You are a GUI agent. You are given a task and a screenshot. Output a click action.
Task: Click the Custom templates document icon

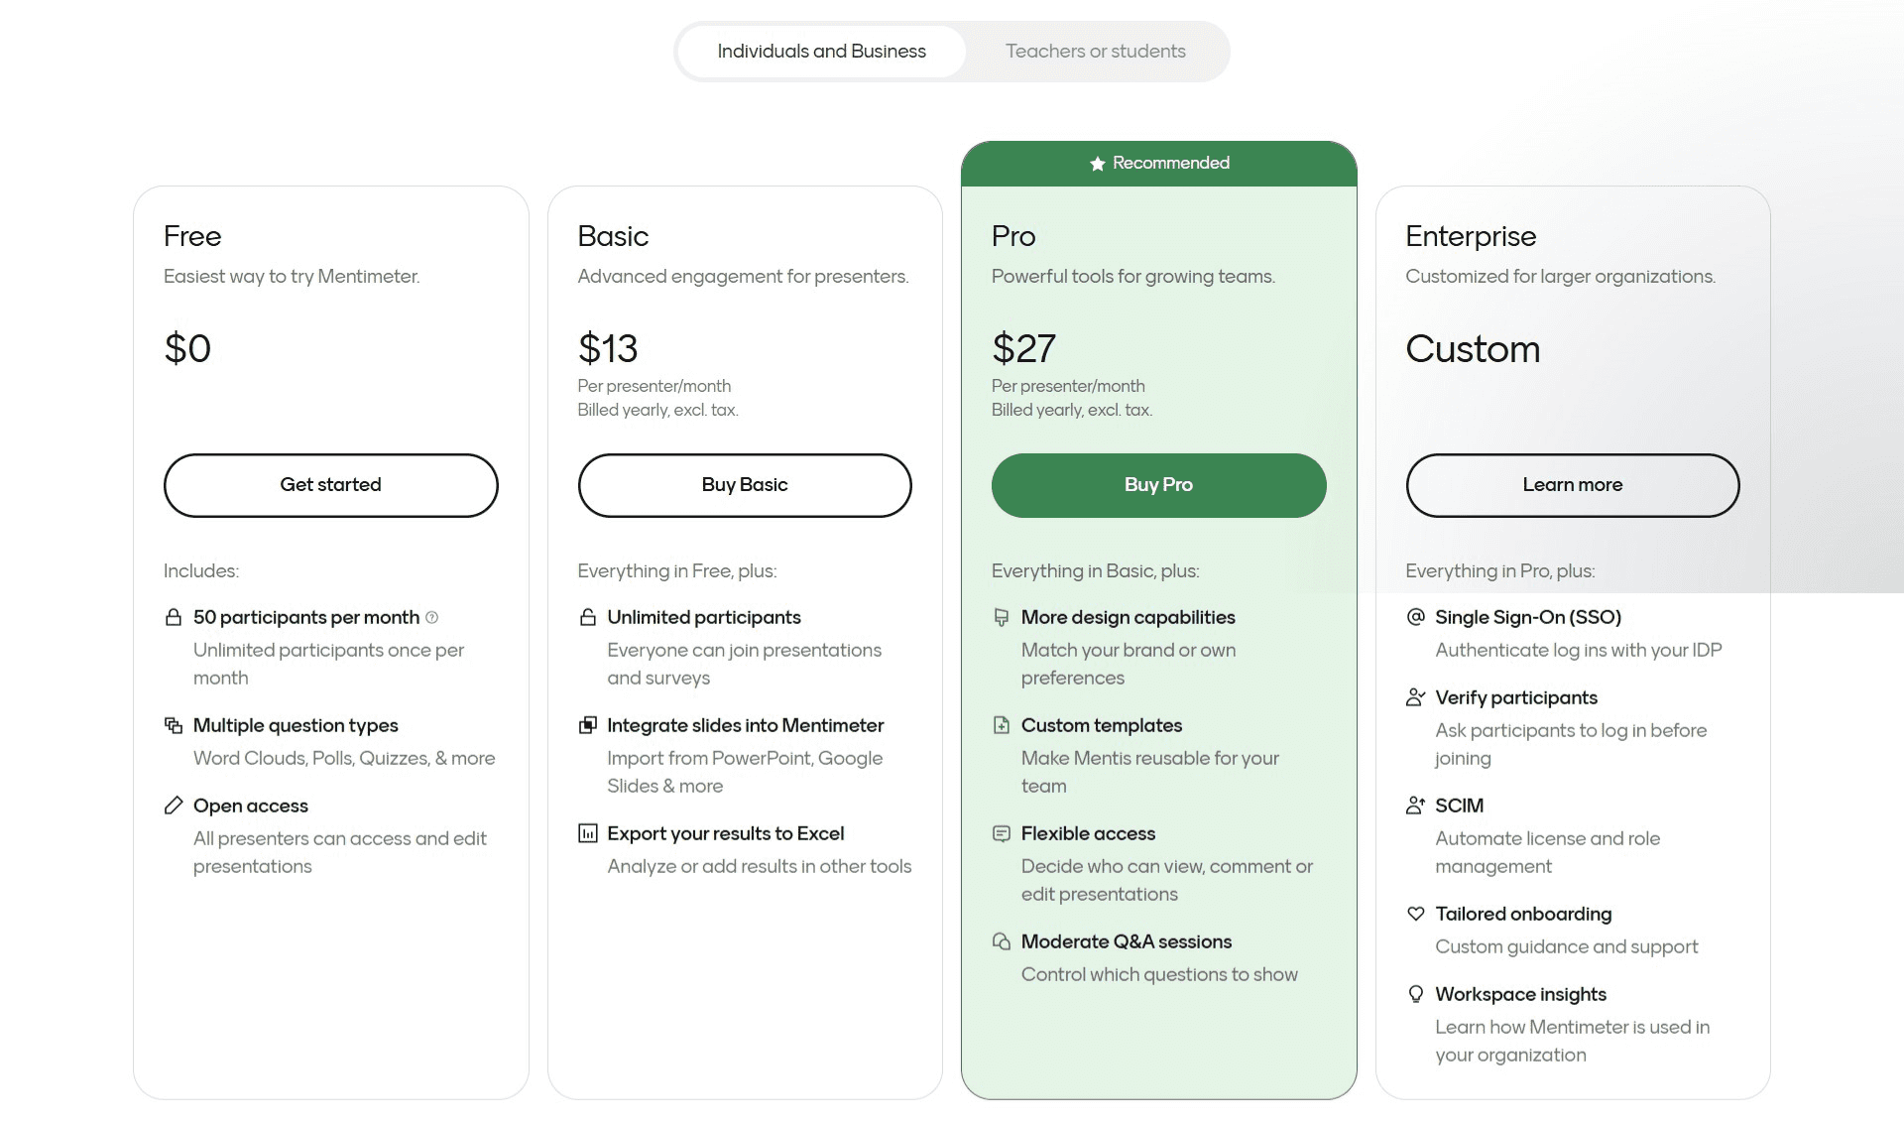(1002, 725)
